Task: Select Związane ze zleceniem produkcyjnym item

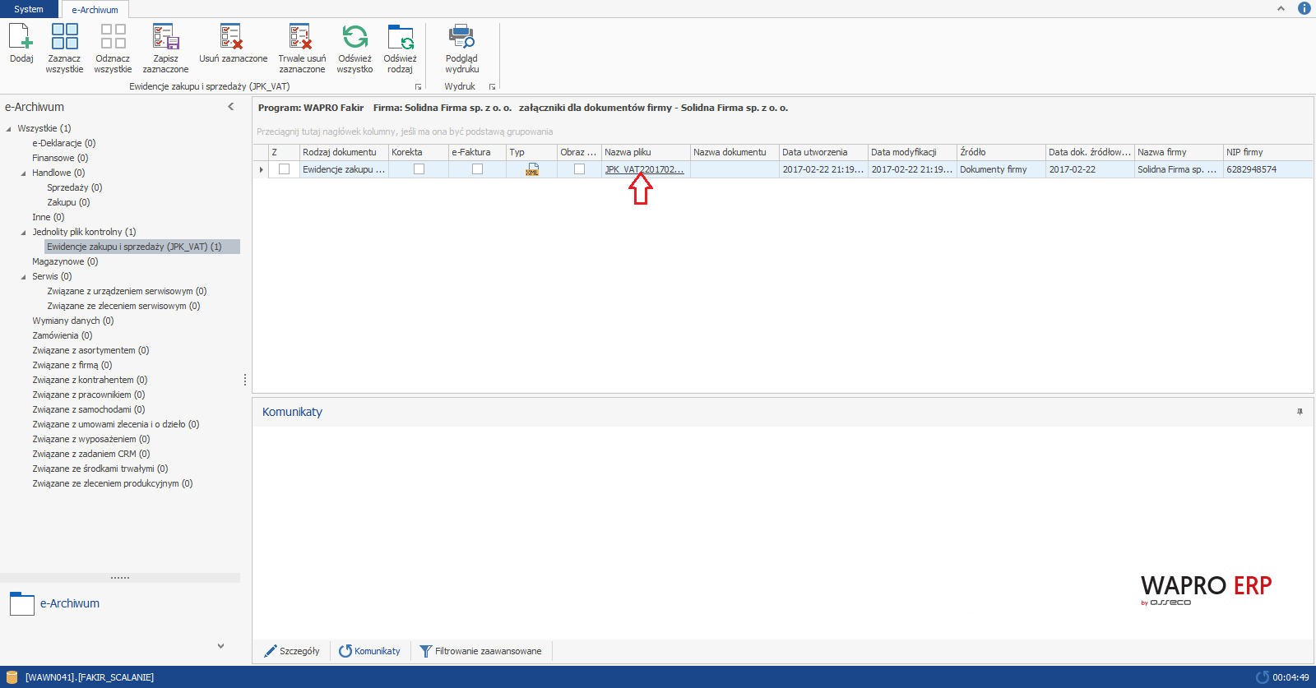Action: [x=113, y=483]
